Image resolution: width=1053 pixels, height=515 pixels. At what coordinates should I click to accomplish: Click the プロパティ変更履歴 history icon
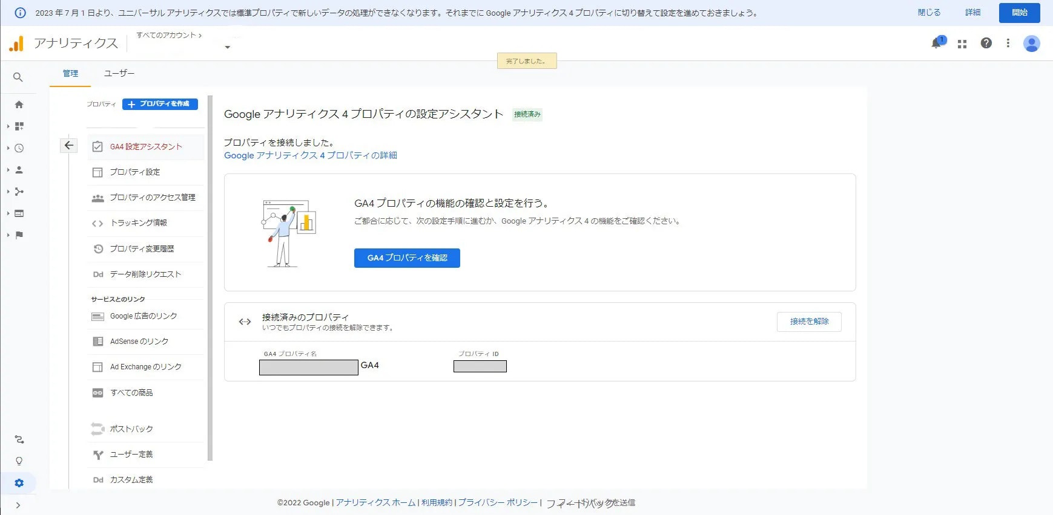[x=98, y=248]
